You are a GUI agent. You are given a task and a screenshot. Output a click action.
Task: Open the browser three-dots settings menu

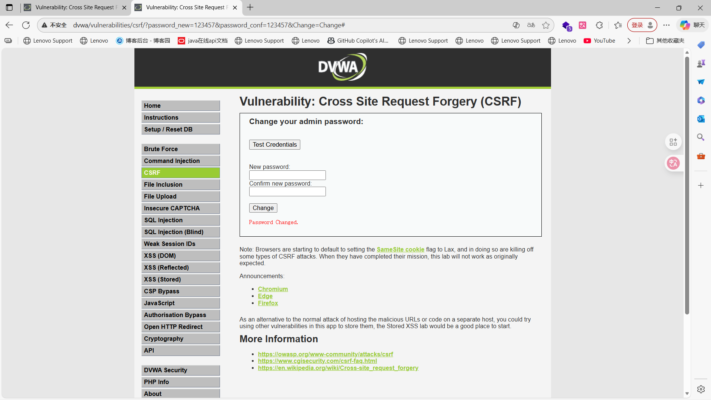pos(667,25)
